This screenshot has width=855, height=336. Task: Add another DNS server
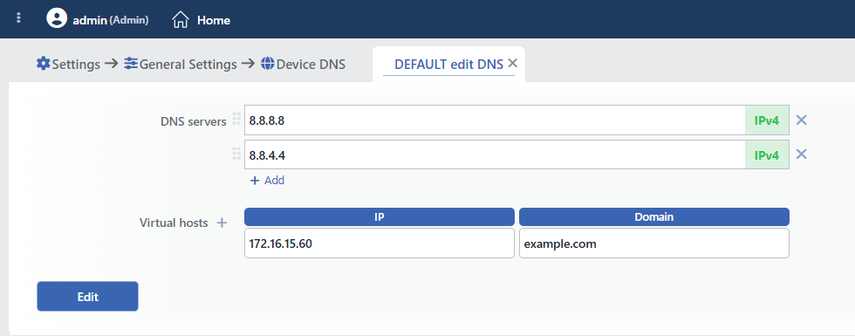point(267,181)
